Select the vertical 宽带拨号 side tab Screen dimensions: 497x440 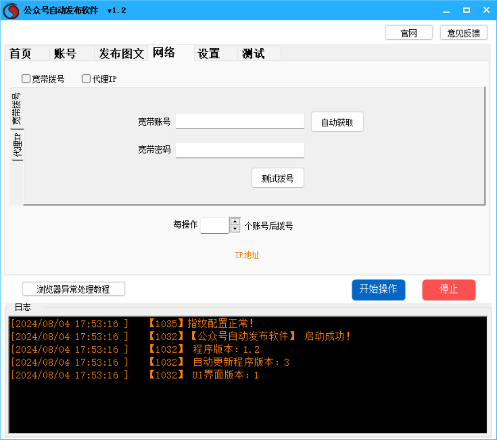pos(17,109)
